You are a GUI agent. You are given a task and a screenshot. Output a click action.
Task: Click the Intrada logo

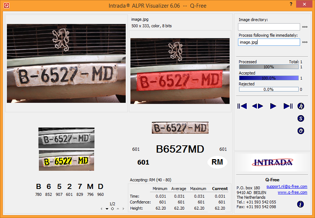pyautogui.click(x=272, y=162)
